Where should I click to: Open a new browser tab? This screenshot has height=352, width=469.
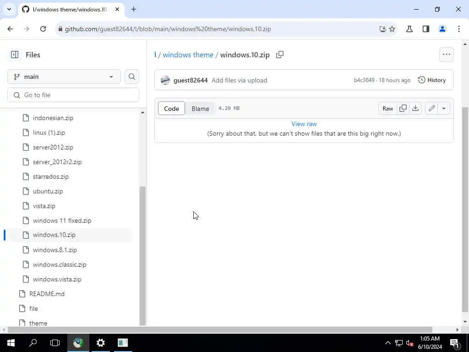[x=134, y=9]
